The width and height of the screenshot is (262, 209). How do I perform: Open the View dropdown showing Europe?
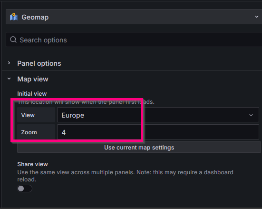[x=158, y=115]
